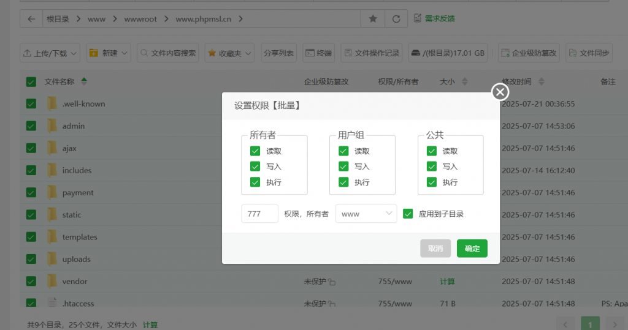Viewport: 628px width, 330px height.
Task: Toggle 所有者 执行 permission checkbox
Action: point(255,182)
